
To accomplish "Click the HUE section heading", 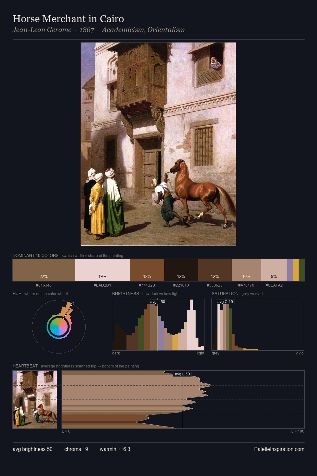I will [x=17, y=294].
